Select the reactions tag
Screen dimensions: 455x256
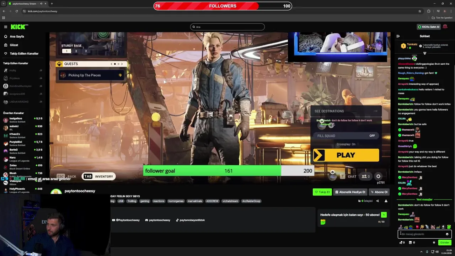159,201
